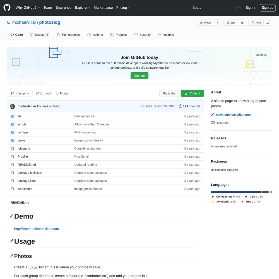Click the header Sign up button
The width and height of the screenshot is (279, 279).
[x=268, y=8]
